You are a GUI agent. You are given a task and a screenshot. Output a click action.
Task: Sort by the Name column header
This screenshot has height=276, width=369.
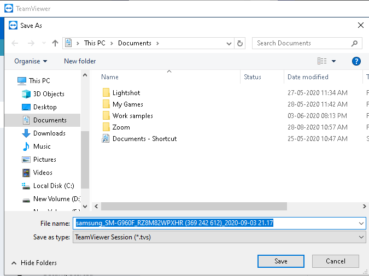coord(110,77)
